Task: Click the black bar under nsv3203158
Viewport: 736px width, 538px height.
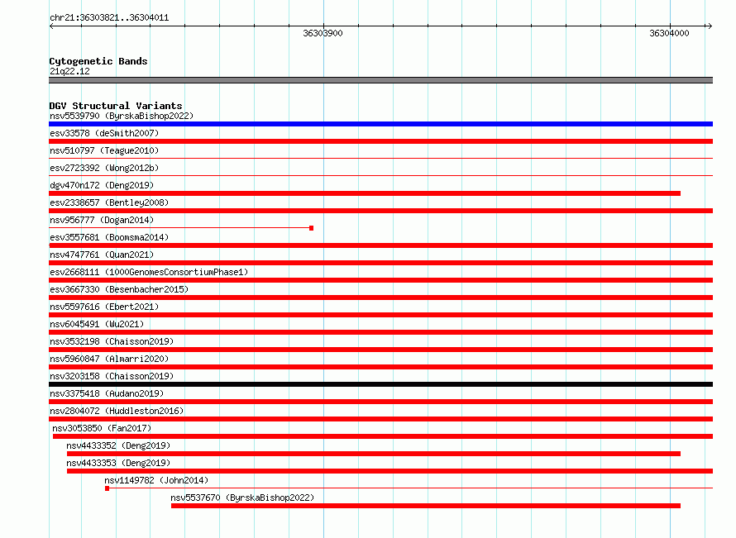Action: tap(380, 384)
